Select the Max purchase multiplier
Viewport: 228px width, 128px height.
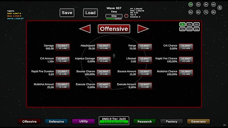click(196, 29)
